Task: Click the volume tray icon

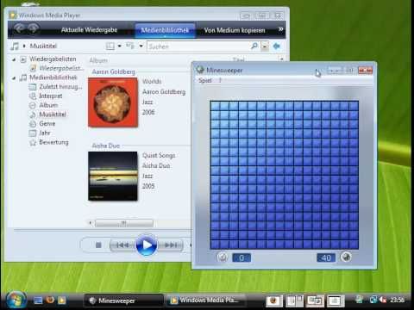Action: tap(383, 300)
